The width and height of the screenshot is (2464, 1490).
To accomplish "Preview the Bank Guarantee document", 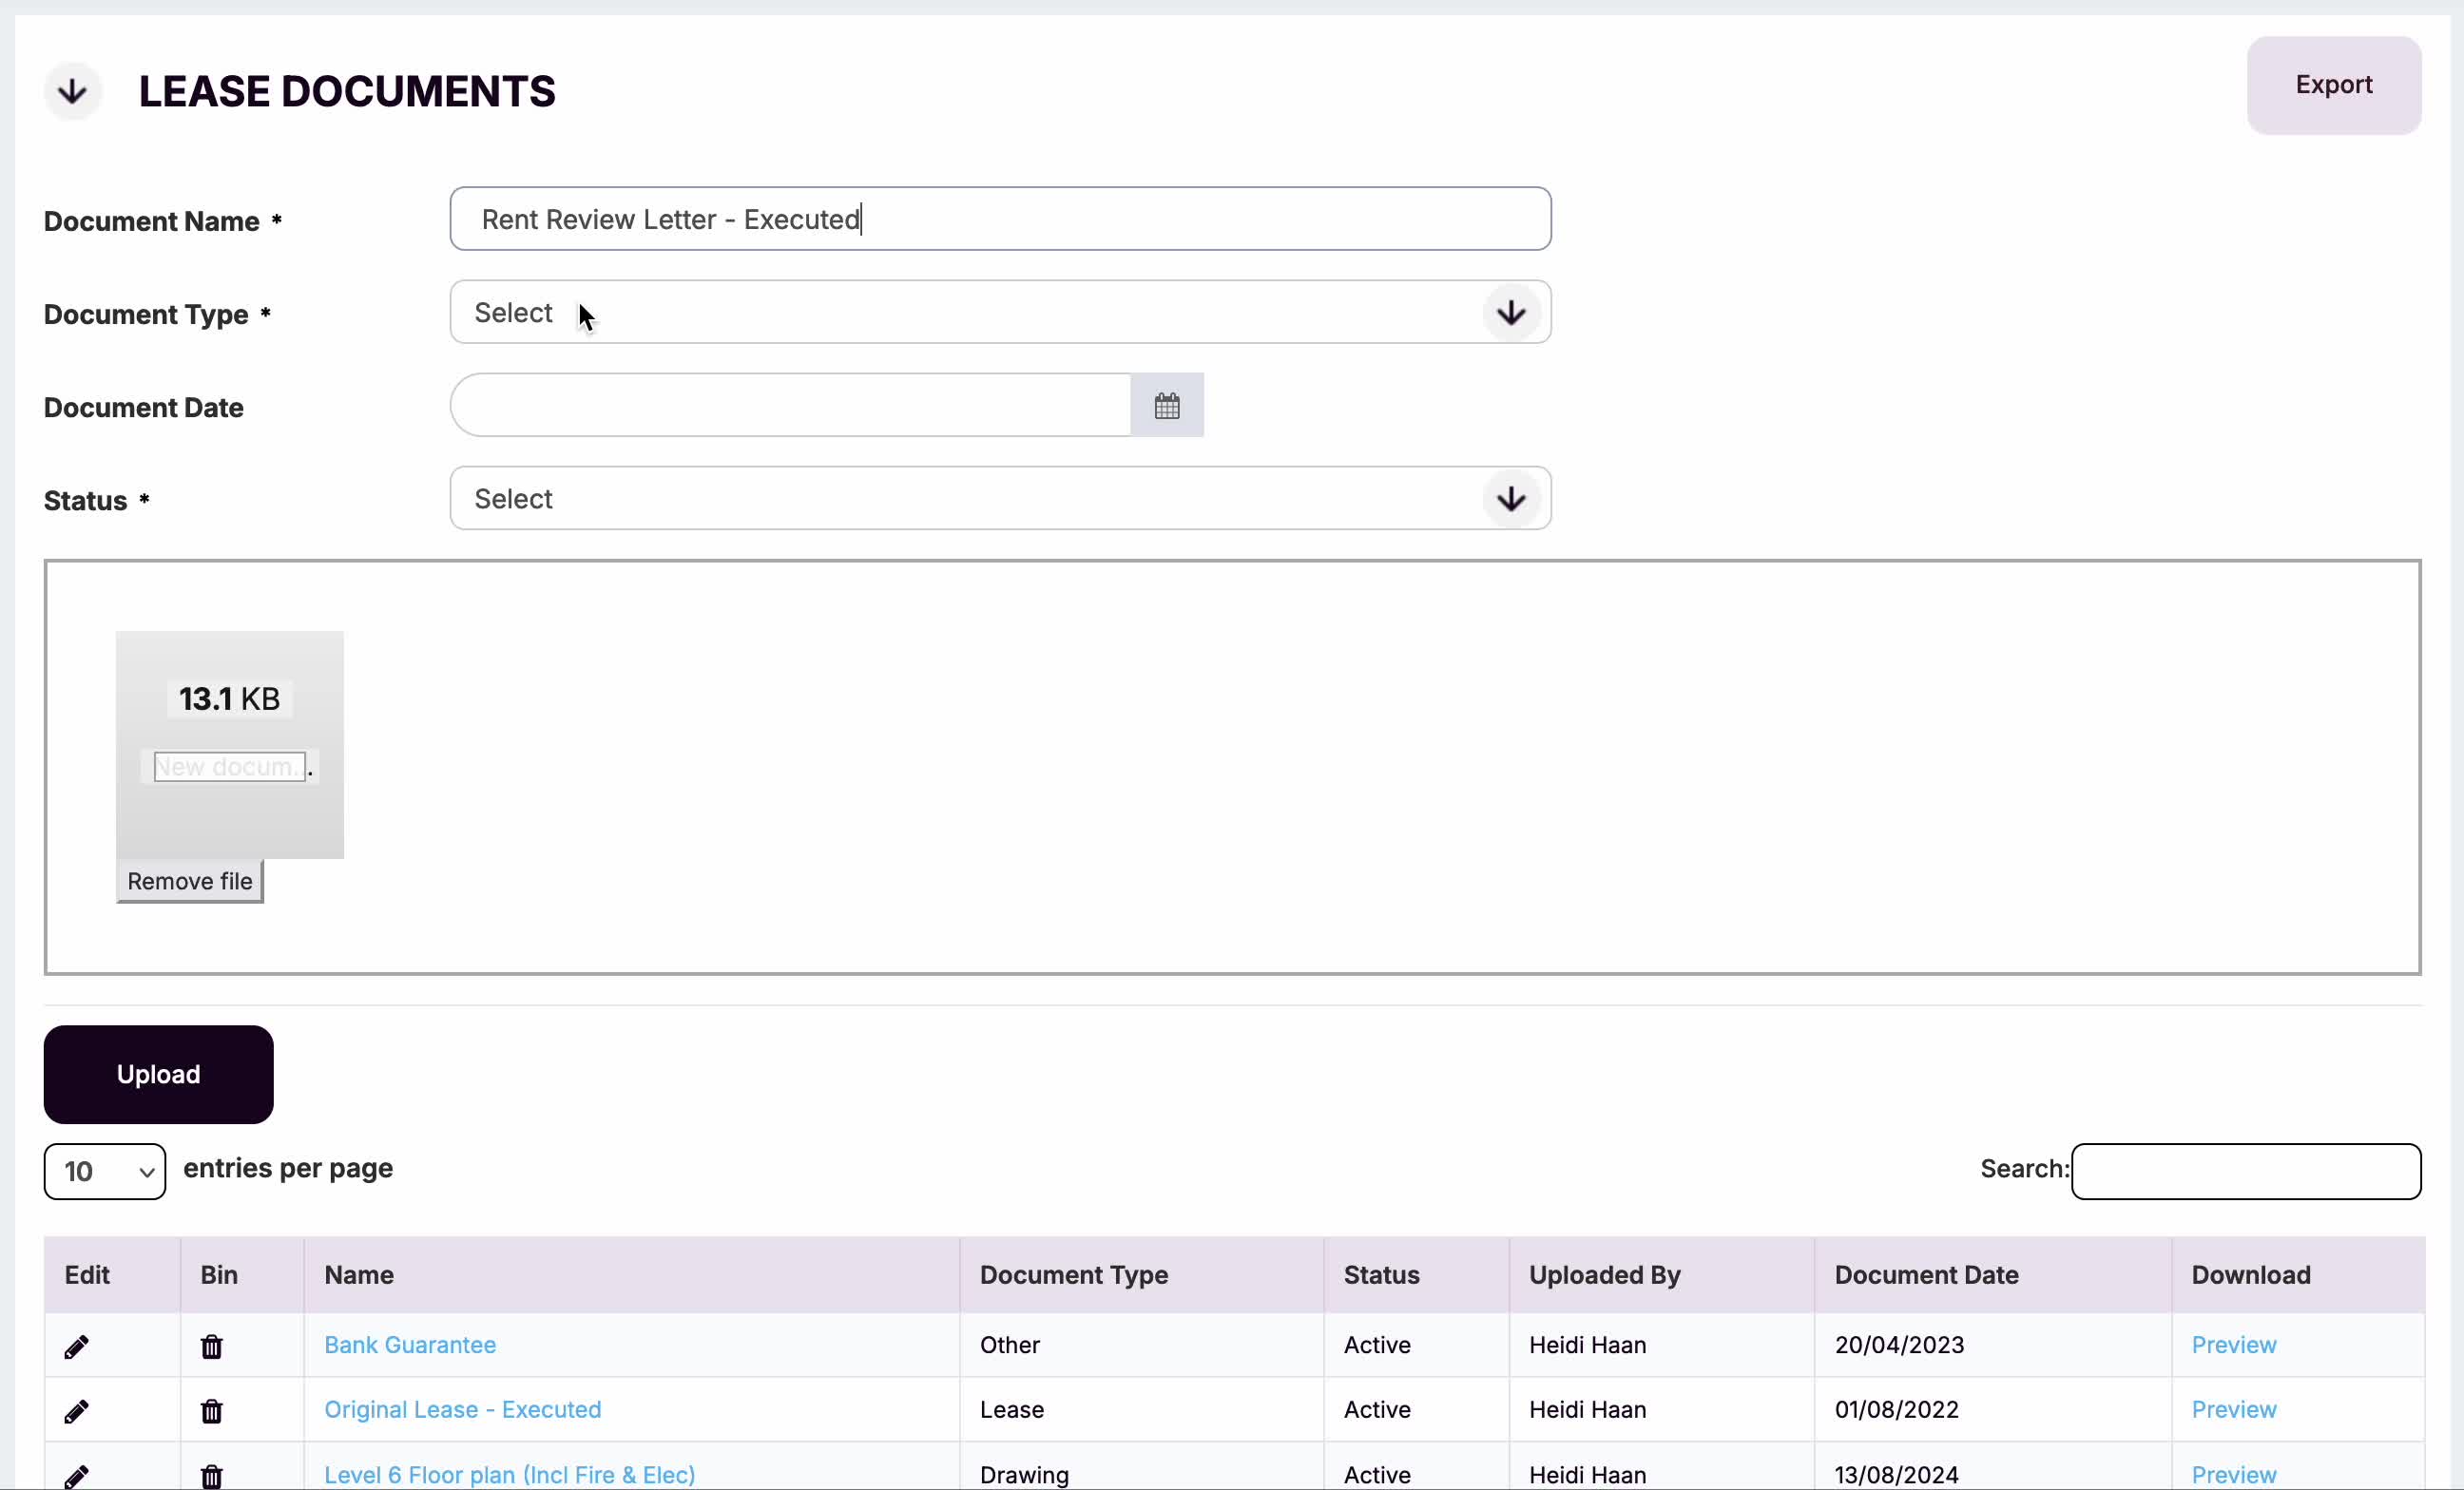I will [2234, 1346].
